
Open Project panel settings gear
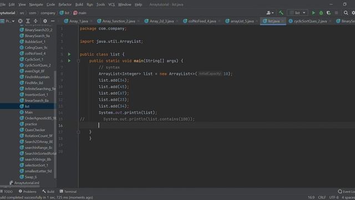[45, 21]
